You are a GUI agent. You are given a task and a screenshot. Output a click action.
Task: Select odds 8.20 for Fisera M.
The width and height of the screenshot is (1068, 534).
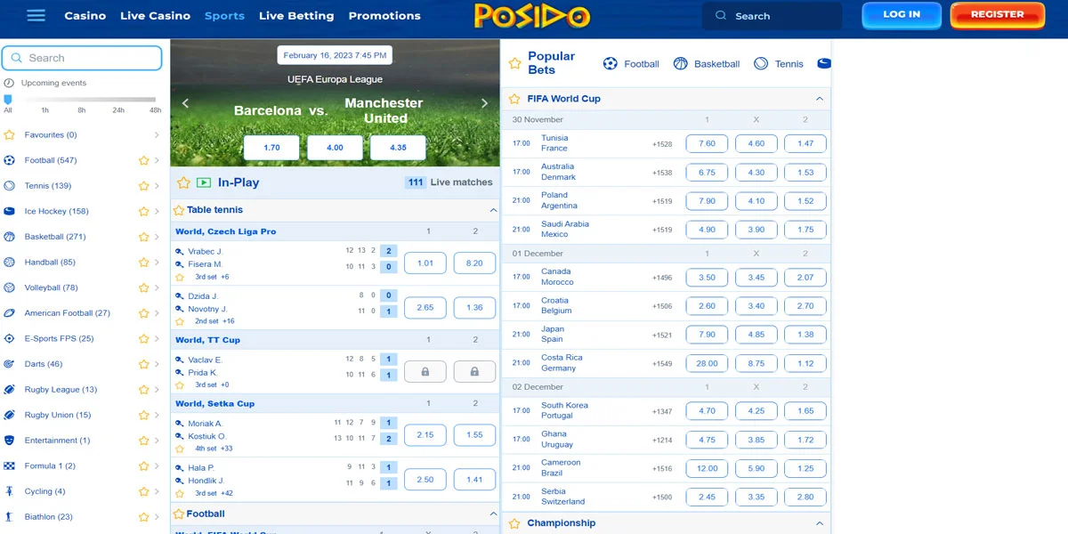474,263
